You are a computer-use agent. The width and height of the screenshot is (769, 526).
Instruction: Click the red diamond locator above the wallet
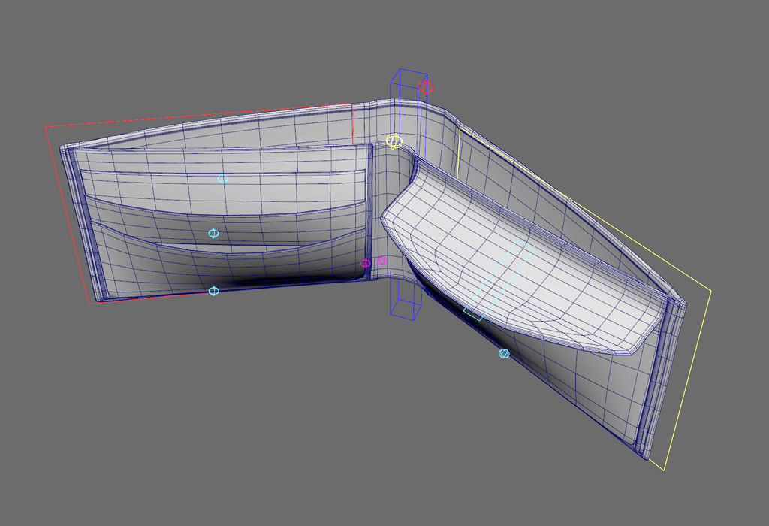coord(427,86)
